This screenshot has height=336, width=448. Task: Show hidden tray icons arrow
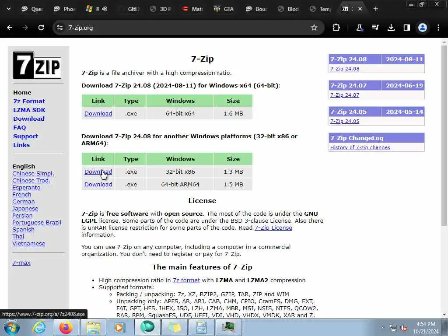tap(382, 328)
